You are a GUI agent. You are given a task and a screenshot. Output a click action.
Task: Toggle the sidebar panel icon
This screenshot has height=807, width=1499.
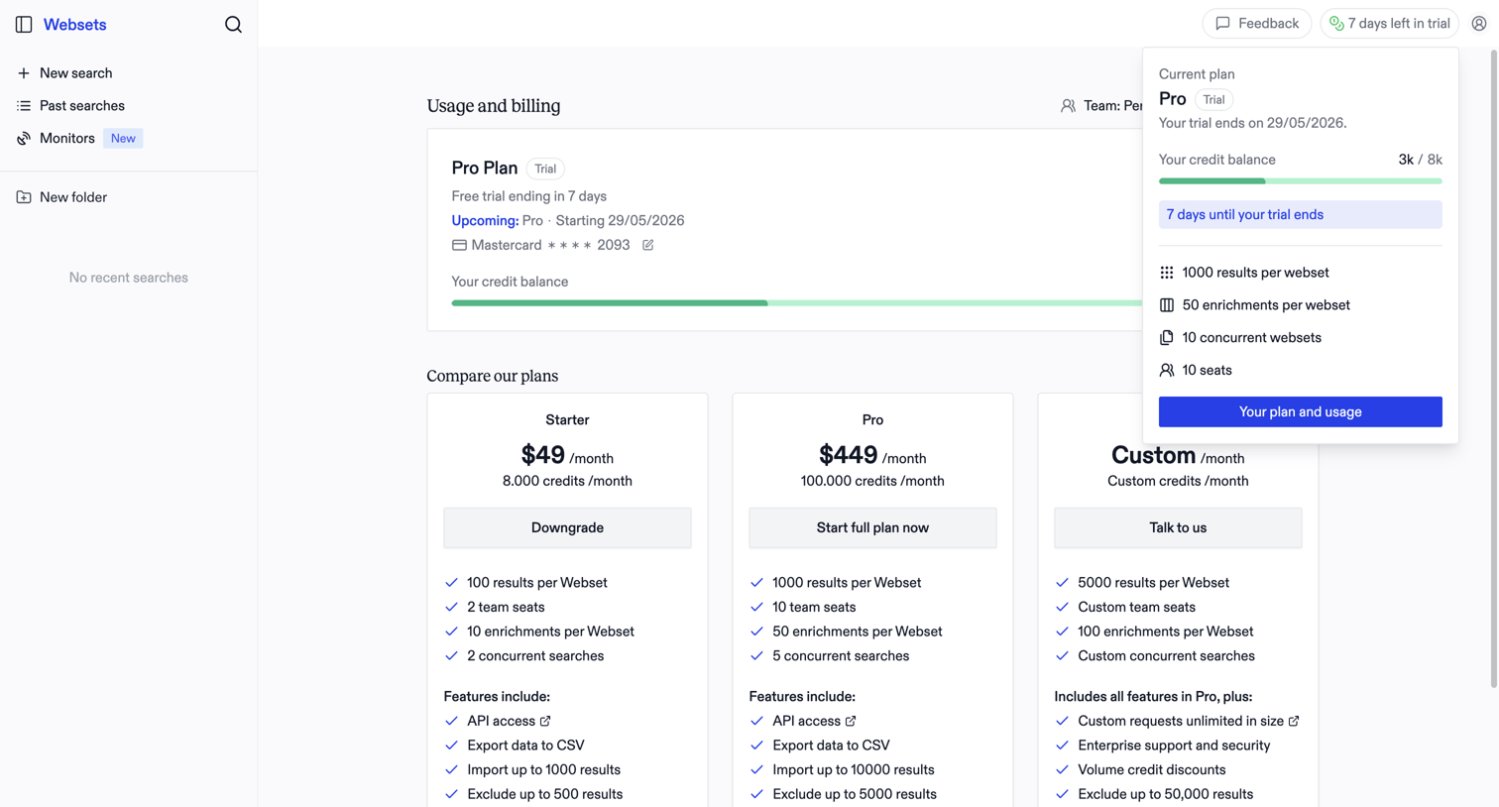(x=24, y=25)
